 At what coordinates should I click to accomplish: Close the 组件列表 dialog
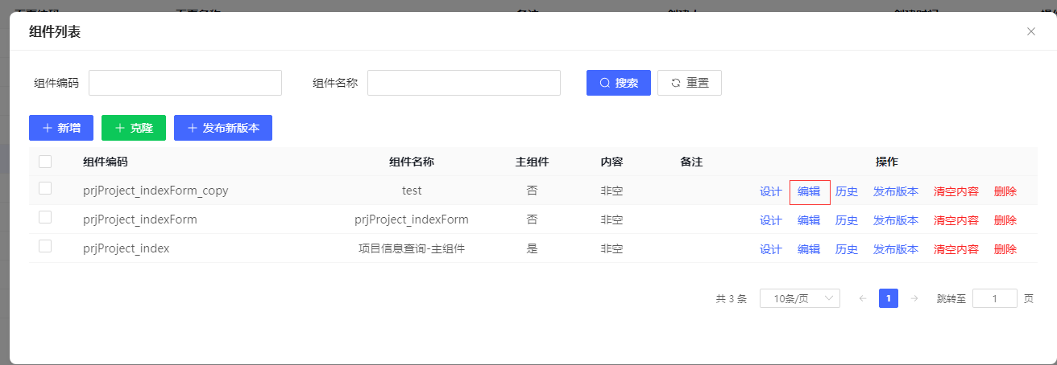(1031, 31)
